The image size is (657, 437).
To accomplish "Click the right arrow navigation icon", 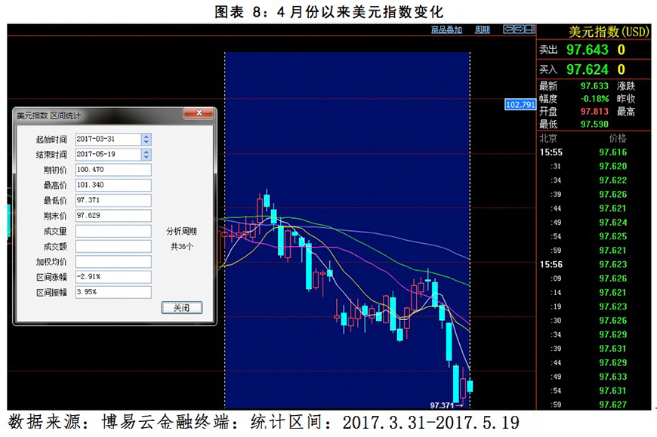I will point(520,29).
